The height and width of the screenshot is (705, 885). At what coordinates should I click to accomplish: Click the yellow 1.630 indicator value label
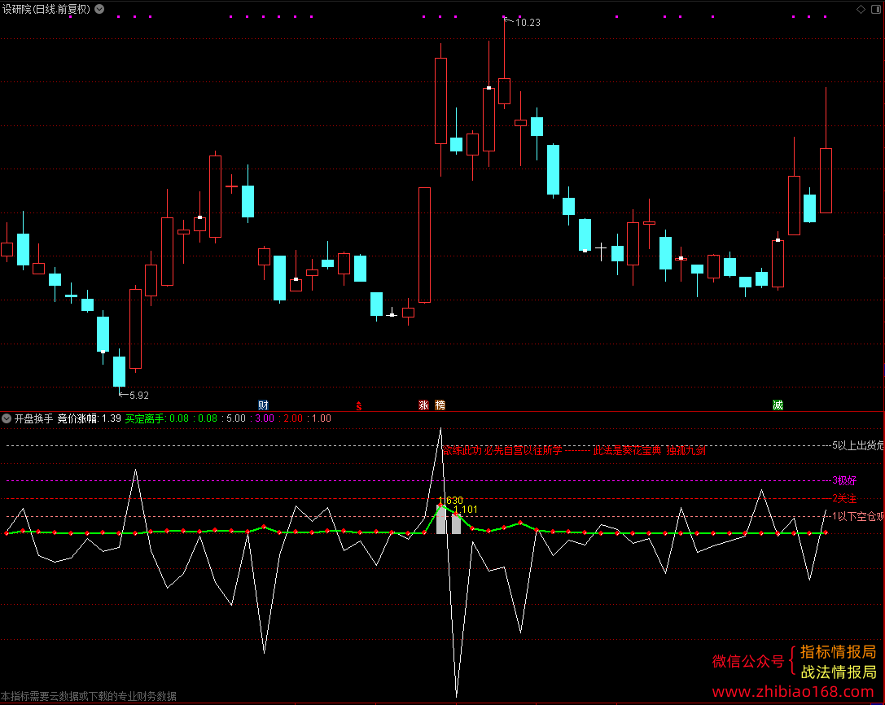[450, 500]
